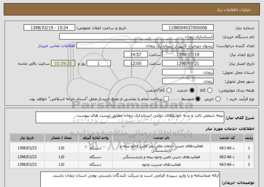Select service row with code 662-66
The width and height of the screenshot is (264, 187).
132,157
